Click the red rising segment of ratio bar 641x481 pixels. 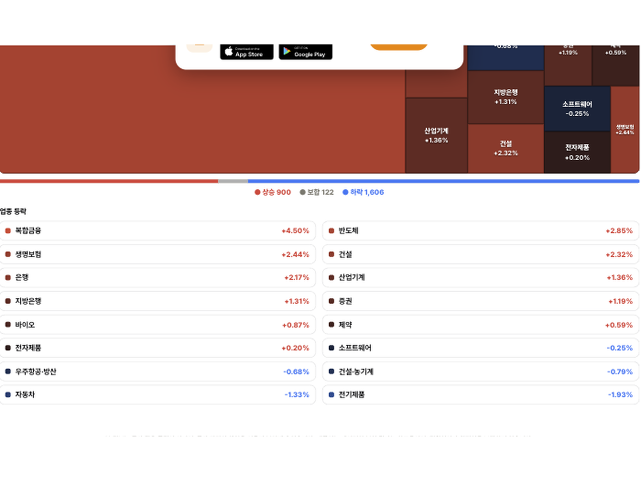tap(109, 181)
